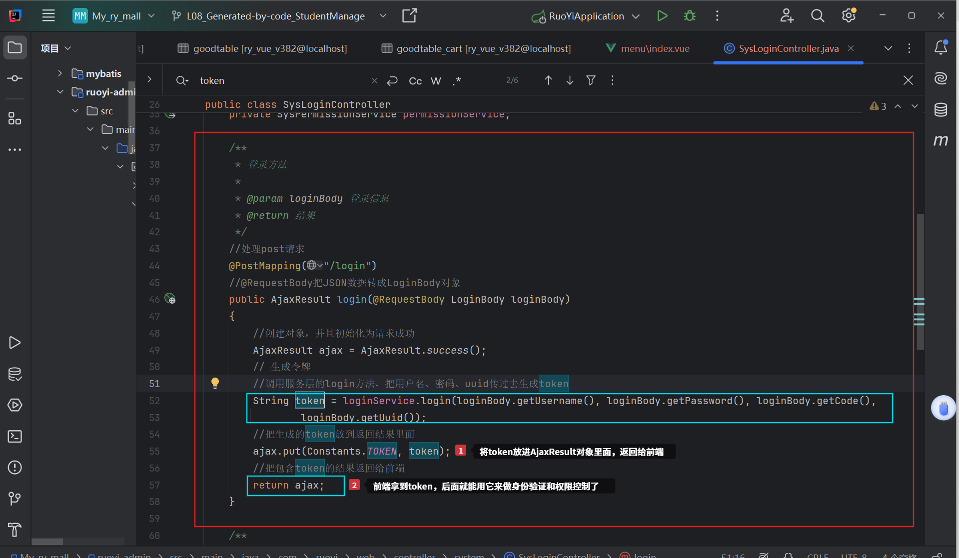
Task: Open the RuoYiApplication run configuration dropdown
Action: tap(586, 16)
